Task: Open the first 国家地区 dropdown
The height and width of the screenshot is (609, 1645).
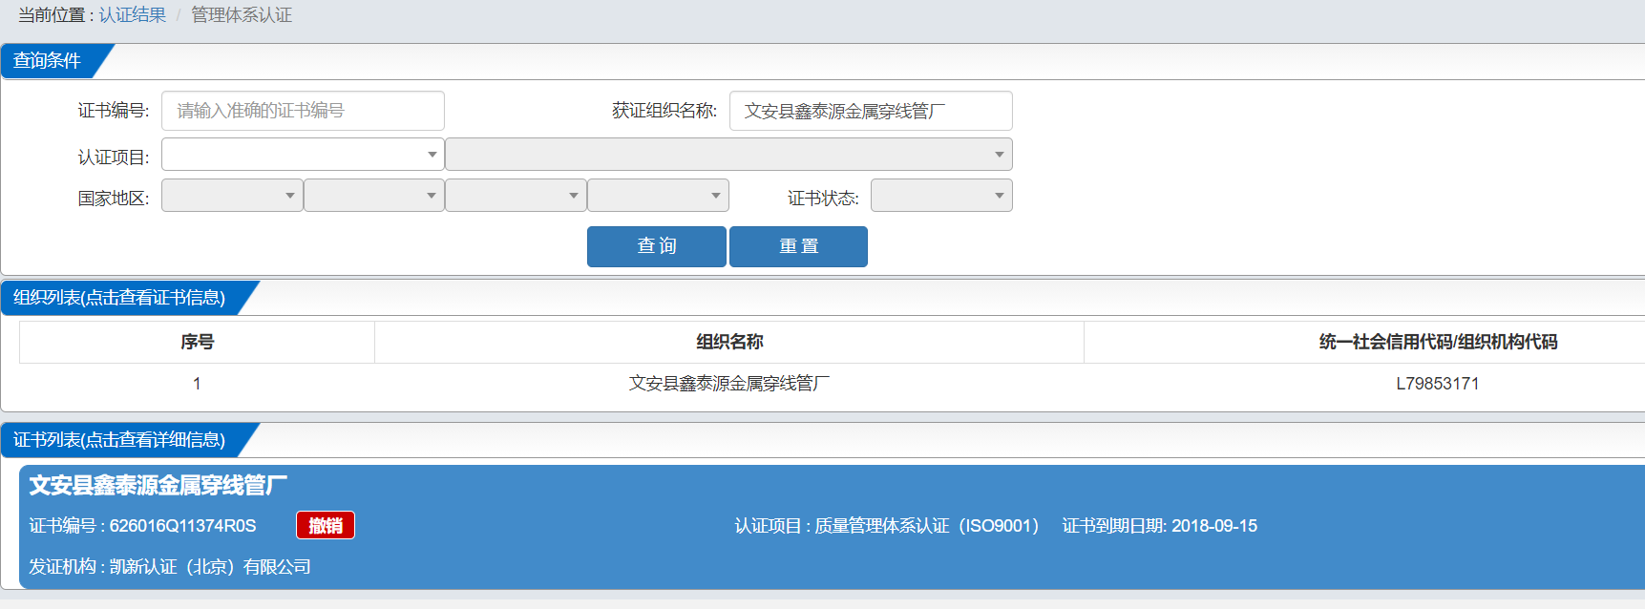Action: [232, 196]
